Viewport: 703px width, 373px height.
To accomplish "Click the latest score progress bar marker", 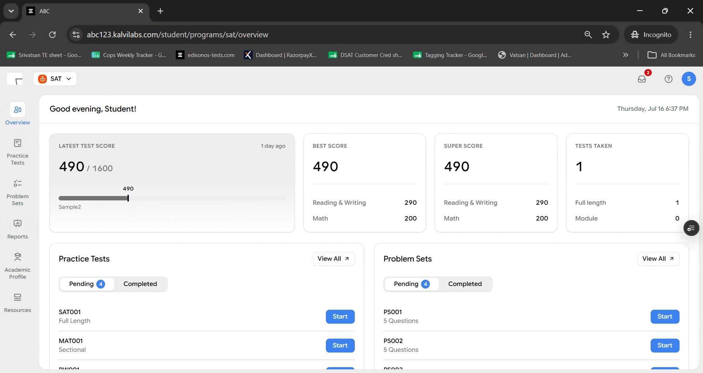I will [x=128, y=198].
